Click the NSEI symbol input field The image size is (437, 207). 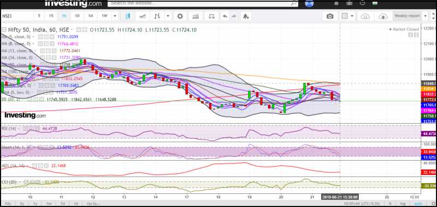click(x=17, y=16)
